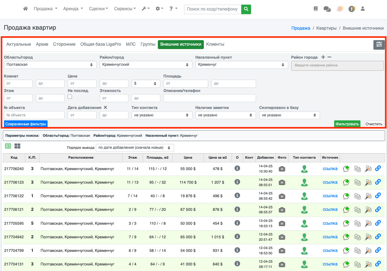
Task: Open the Аренда menu
Action: tap(73, 9)
